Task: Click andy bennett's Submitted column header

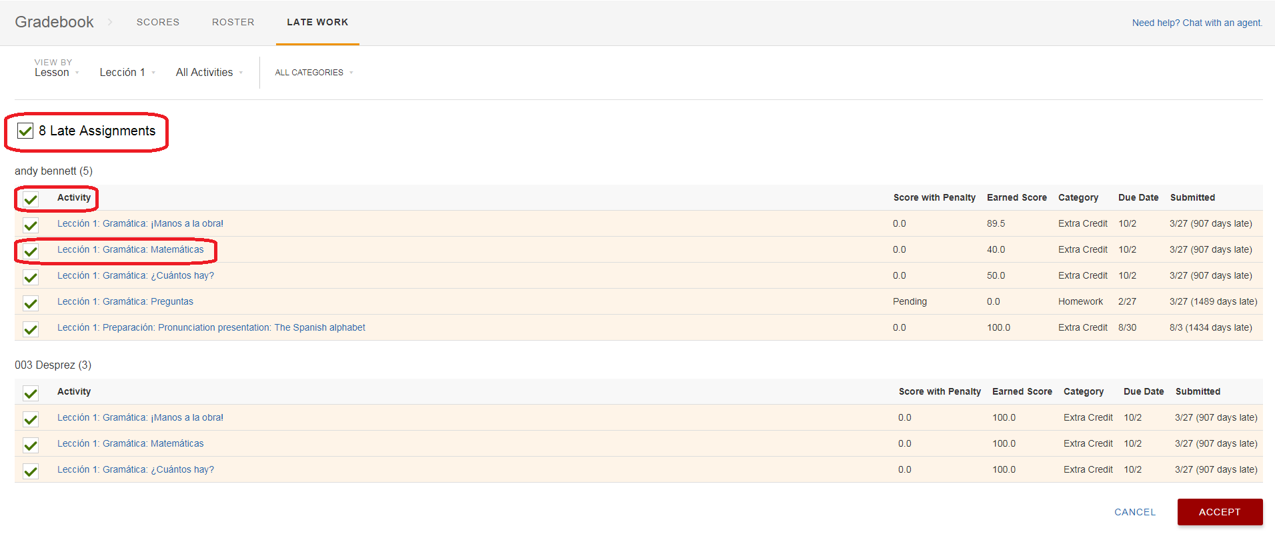Action: coord(1192,197)
